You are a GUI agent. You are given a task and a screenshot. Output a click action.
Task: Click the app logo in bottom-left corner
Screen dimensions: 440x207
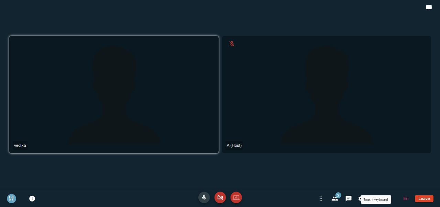pyautogui.click(x=11, y=198)
